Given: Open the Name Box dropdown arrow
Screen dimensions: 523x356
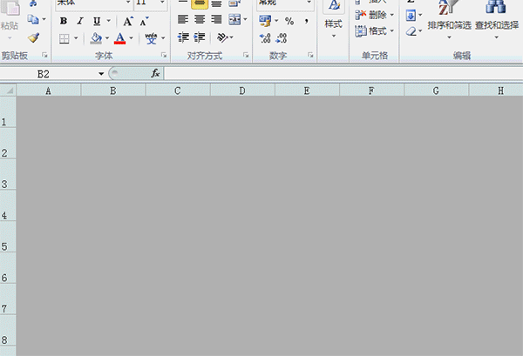Looking at the screenshot, I should [101, 74].
